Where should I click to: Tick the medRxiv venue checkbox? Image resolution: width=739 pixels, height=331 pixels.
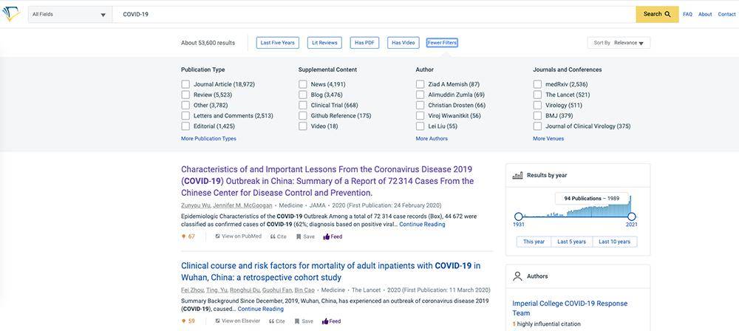coord(537,84)
